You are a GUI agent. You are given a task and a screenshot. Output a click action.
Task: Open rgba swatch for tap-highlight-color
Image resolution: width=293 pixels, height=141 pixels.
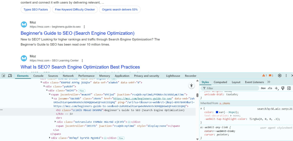(x=251, y=119)
